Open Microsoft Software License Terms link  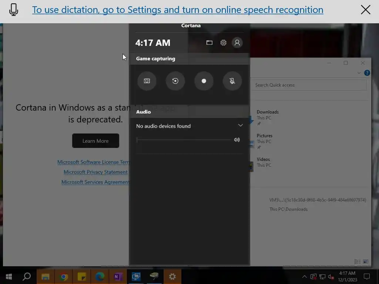point(94,162)
